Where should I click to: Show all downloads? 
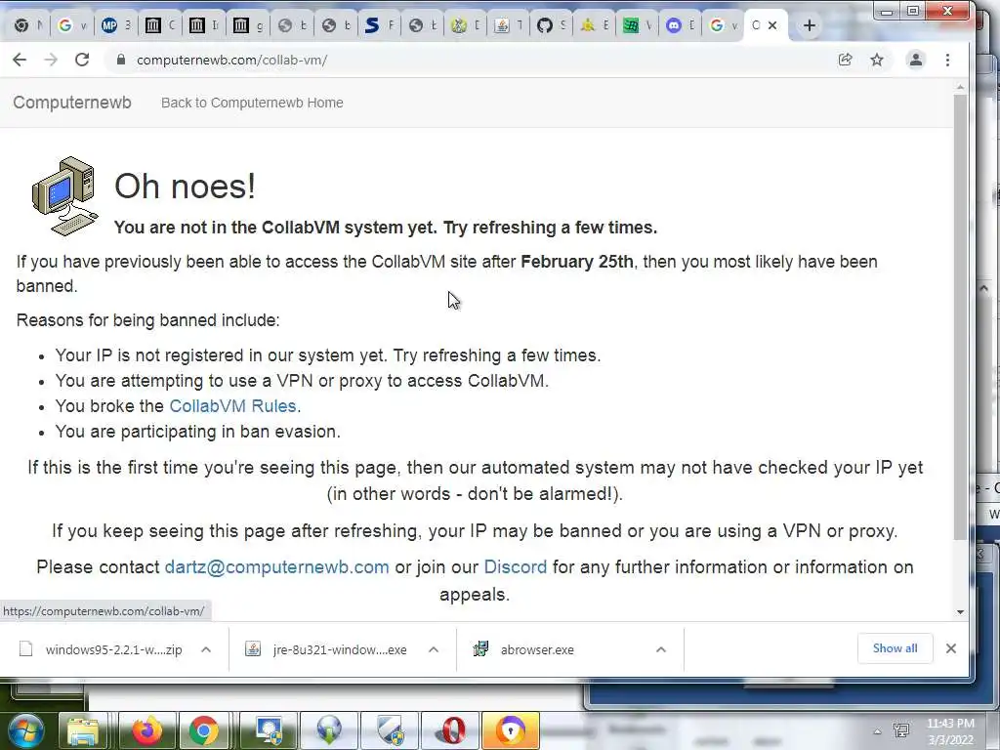click(895, 648)
